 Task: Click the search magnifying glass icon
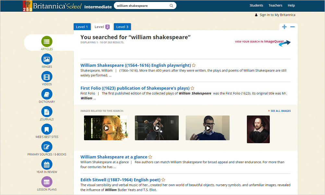click(171, 6)
